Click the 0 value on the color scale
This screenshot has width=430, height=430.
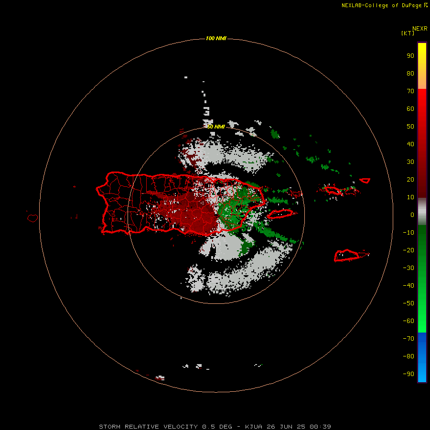click(x=412, y=215)
